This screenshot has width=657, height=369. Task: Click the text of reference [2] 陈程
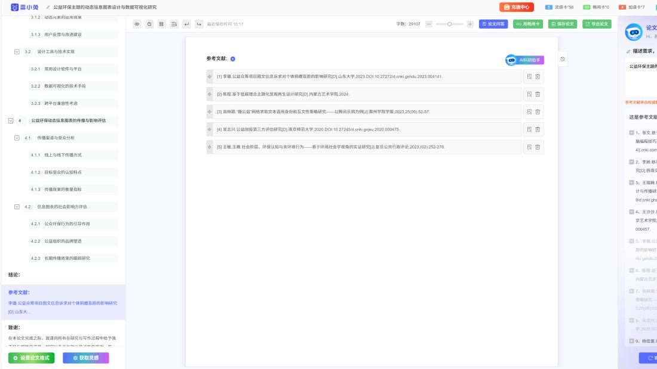[283, 94]
